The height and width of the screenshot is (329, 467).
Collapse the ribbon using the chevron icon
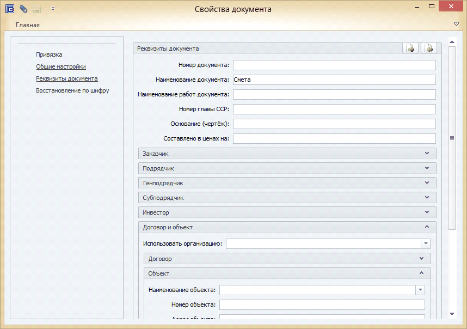point(456,24)
